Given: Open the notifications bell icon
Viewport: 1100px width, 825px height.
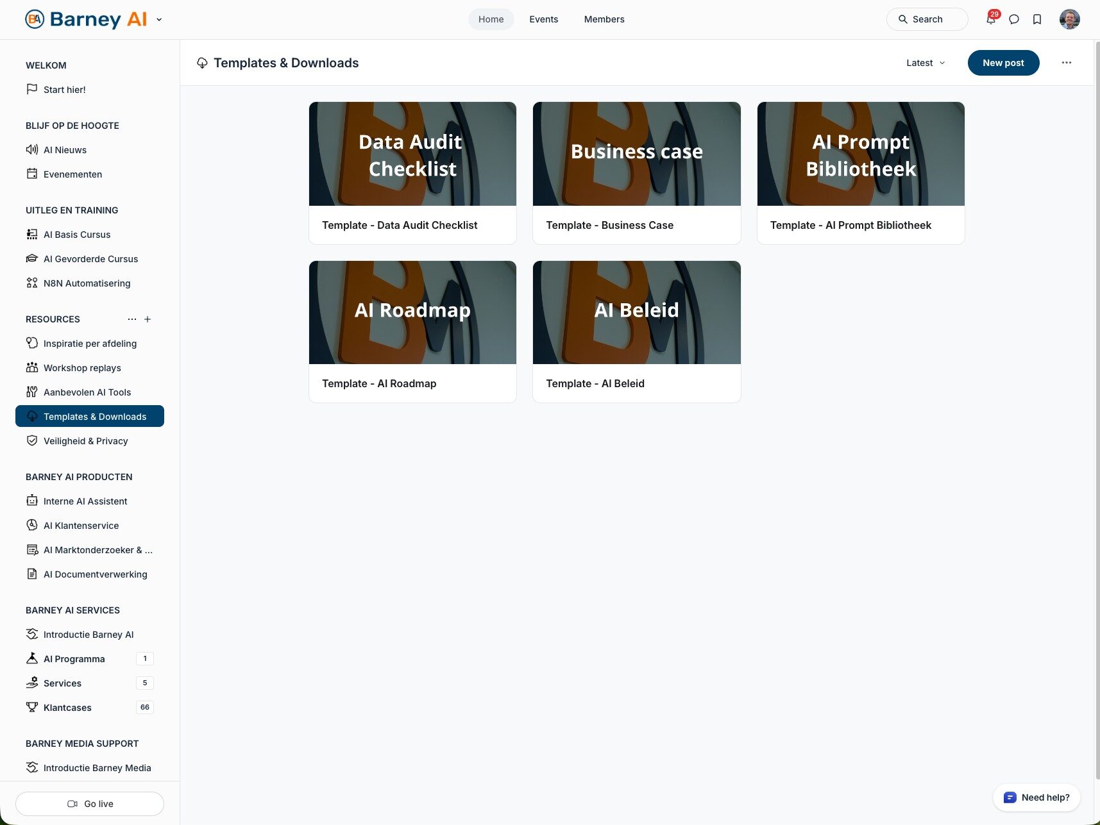Looking at the screenshot, I should coord(990,19).
